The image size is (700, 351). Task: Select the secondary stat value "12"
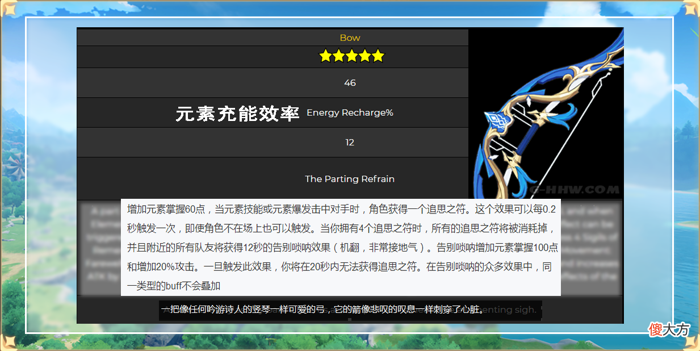tap(350, 142)
